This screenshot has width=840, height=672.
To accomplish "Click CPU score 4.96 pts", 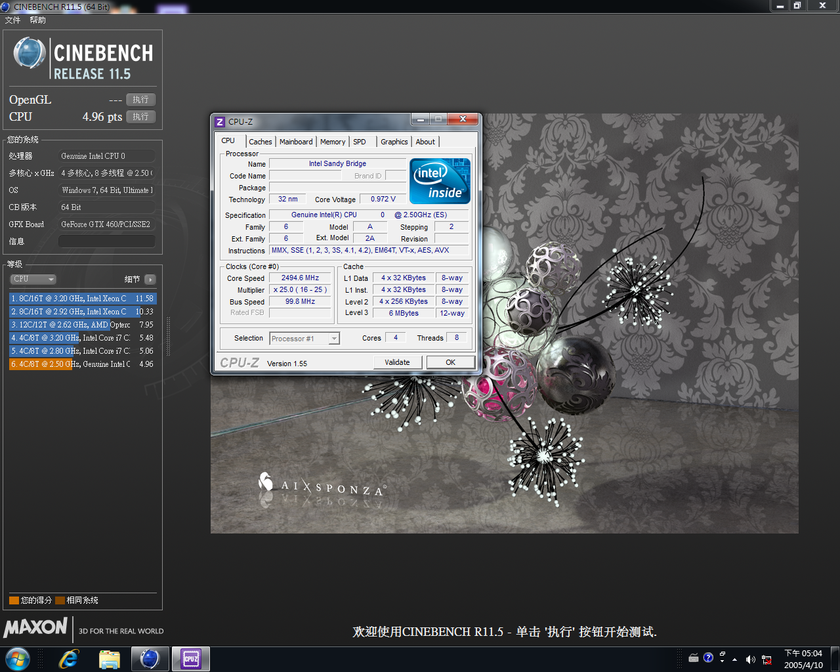I will (102, 117).
